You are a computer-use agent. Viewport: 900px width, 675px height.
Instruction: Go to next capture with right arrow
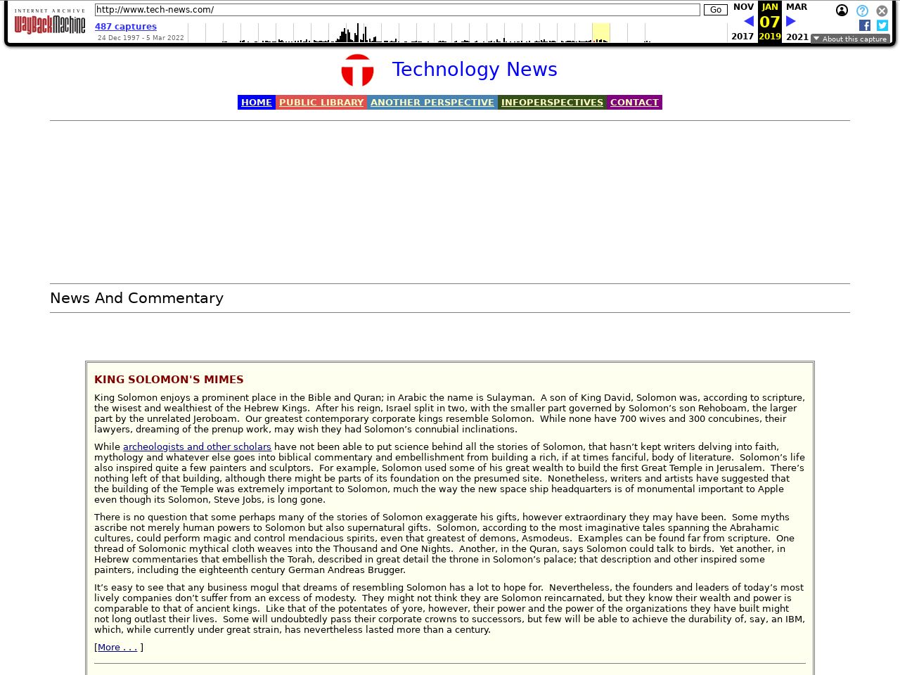[x=790, y=22]
